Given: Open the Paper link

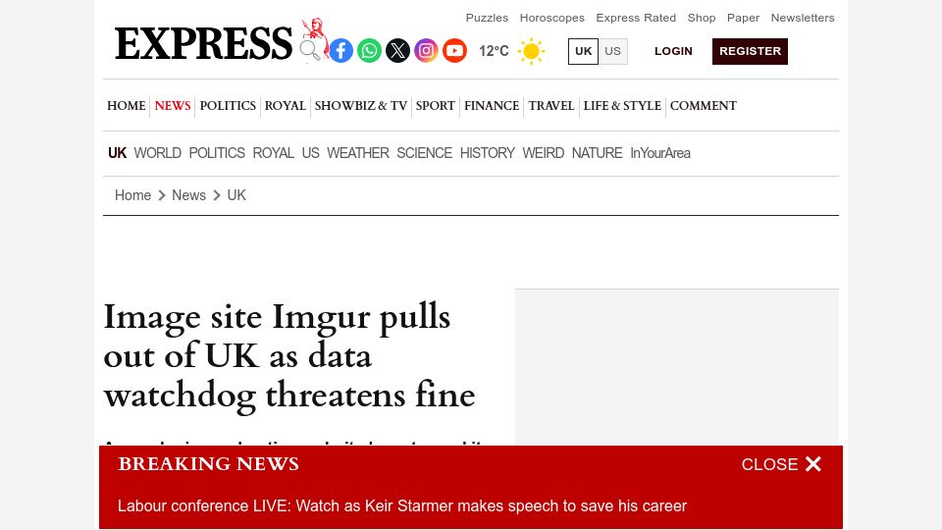Looking at the screenshot, I should pyautogui.click(x=743, y=18).
